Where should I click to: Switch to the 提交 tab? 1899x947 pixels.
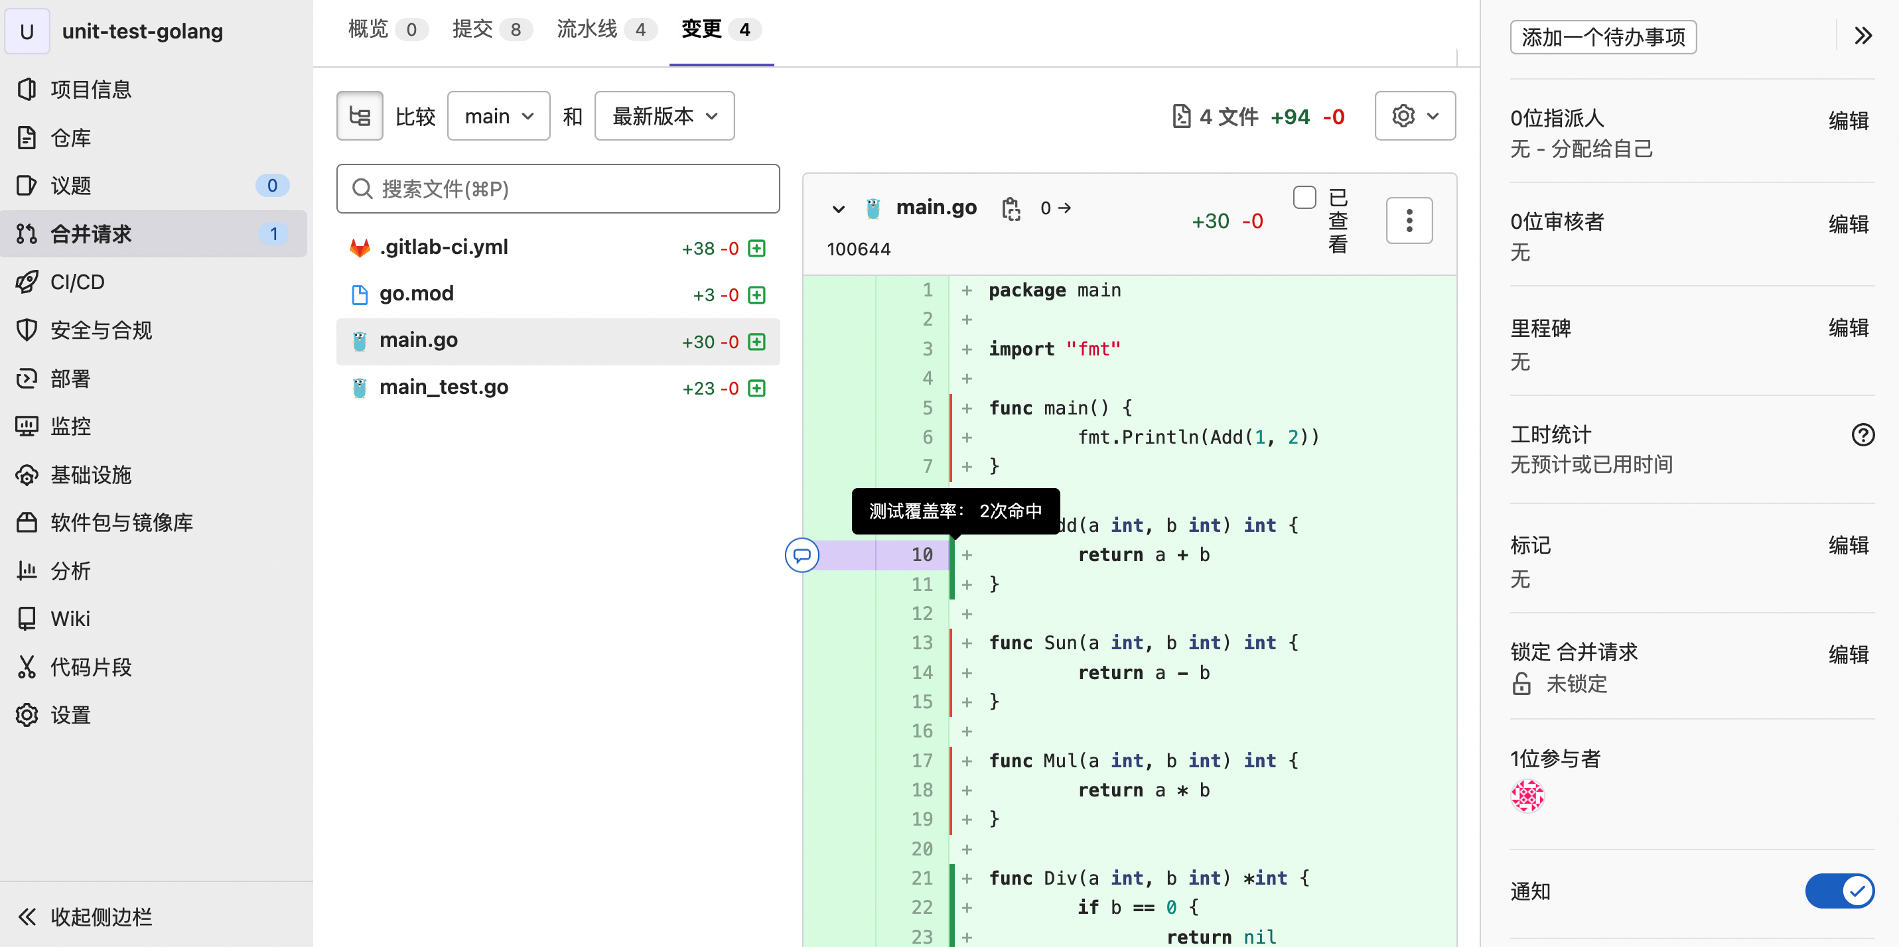474,29
